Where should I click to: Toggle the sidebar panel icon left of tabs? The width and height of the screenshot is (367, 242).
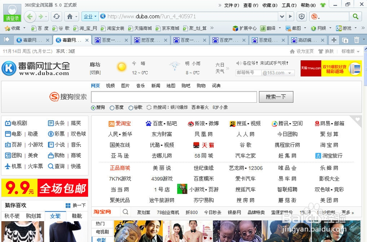[x=7, y=39]
